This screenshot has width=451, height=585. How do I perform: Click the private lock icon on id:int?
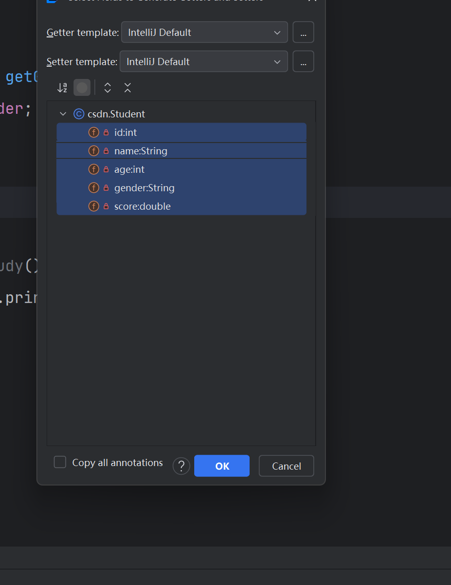tap(106, 132)
